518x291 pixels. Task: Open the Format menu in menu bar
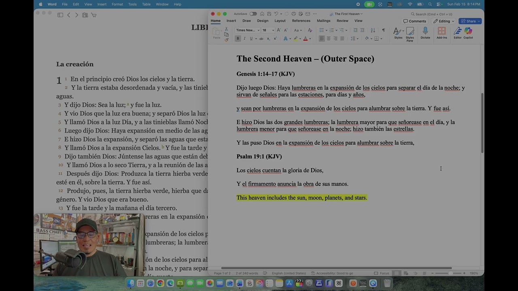tap(117, 4)
